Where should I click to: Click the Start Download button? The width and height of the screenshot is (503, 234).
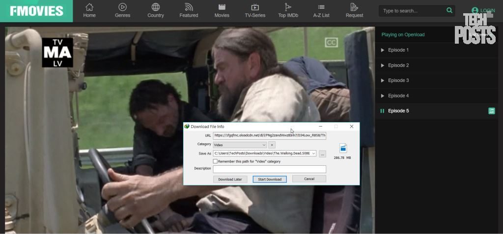pos(270,179)
